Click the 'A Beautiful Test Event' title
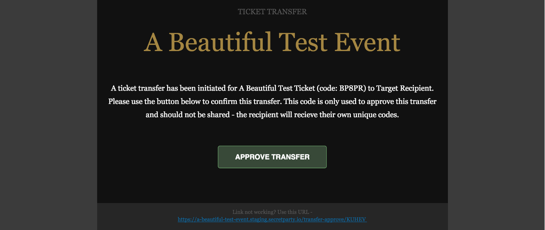This screenshot has height=230, width=545. pyautogui.click(x=272, y=42)
